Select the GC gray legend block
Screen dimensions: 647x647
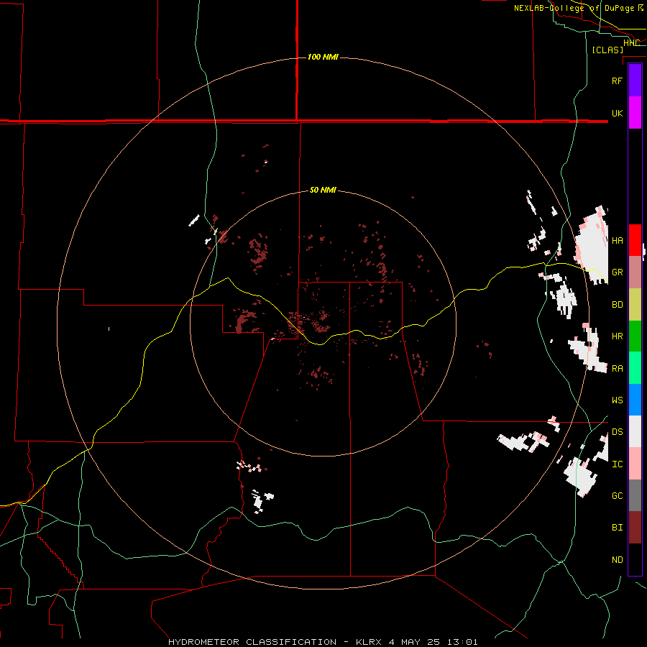point(635,495)
